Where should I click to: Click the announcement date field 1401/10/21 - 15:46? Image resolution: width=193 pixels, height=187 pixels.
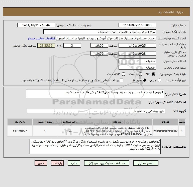pos(36,25)
